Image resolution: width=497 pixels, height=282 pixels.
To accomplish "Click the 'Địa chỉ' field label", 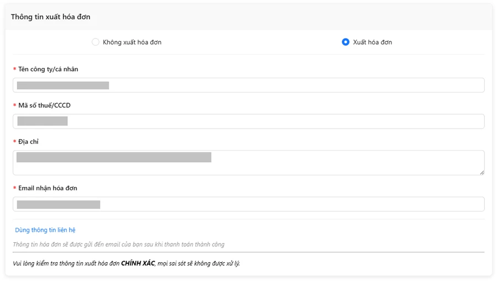I will [28, 142].
